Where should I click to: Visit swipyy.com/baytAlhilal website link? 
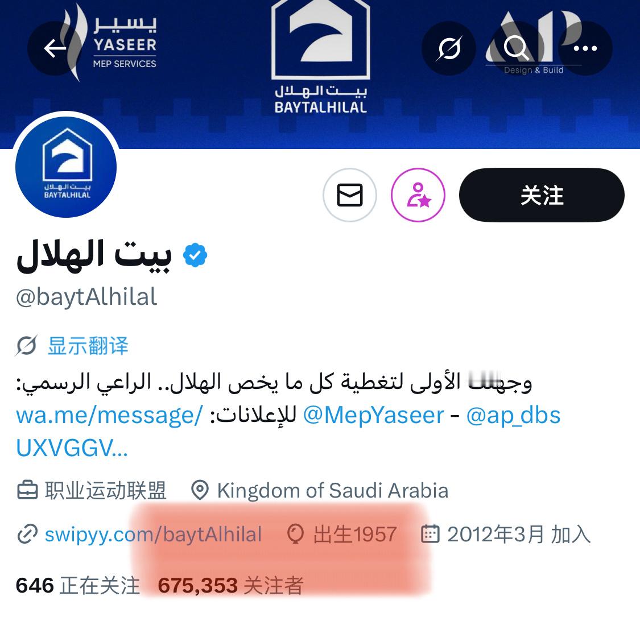point(153,534)
